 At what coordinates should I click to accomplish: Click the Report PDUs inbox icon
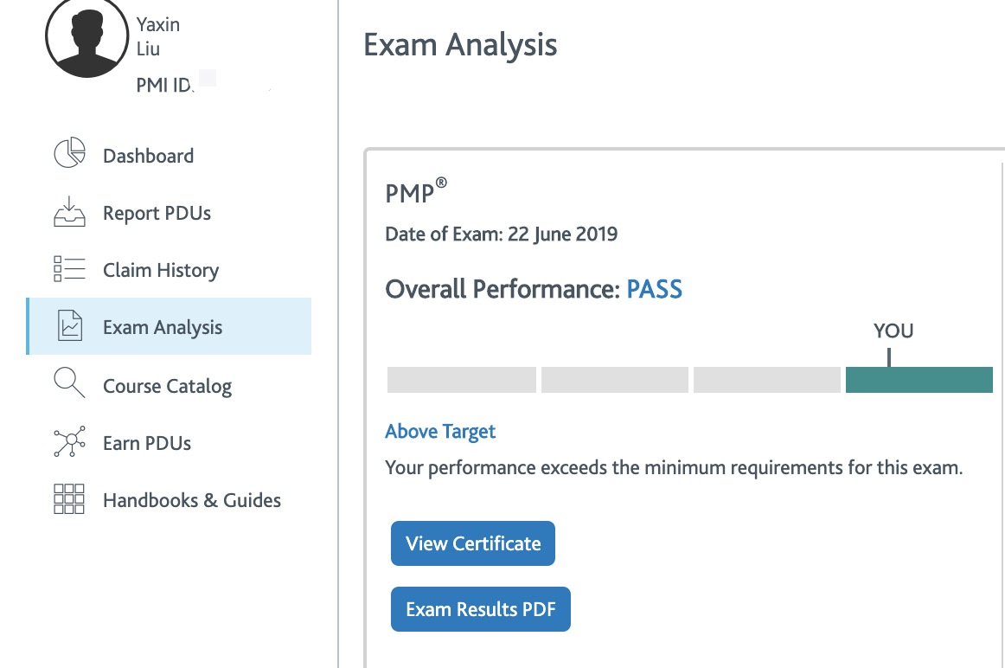(x=69, y=211)
